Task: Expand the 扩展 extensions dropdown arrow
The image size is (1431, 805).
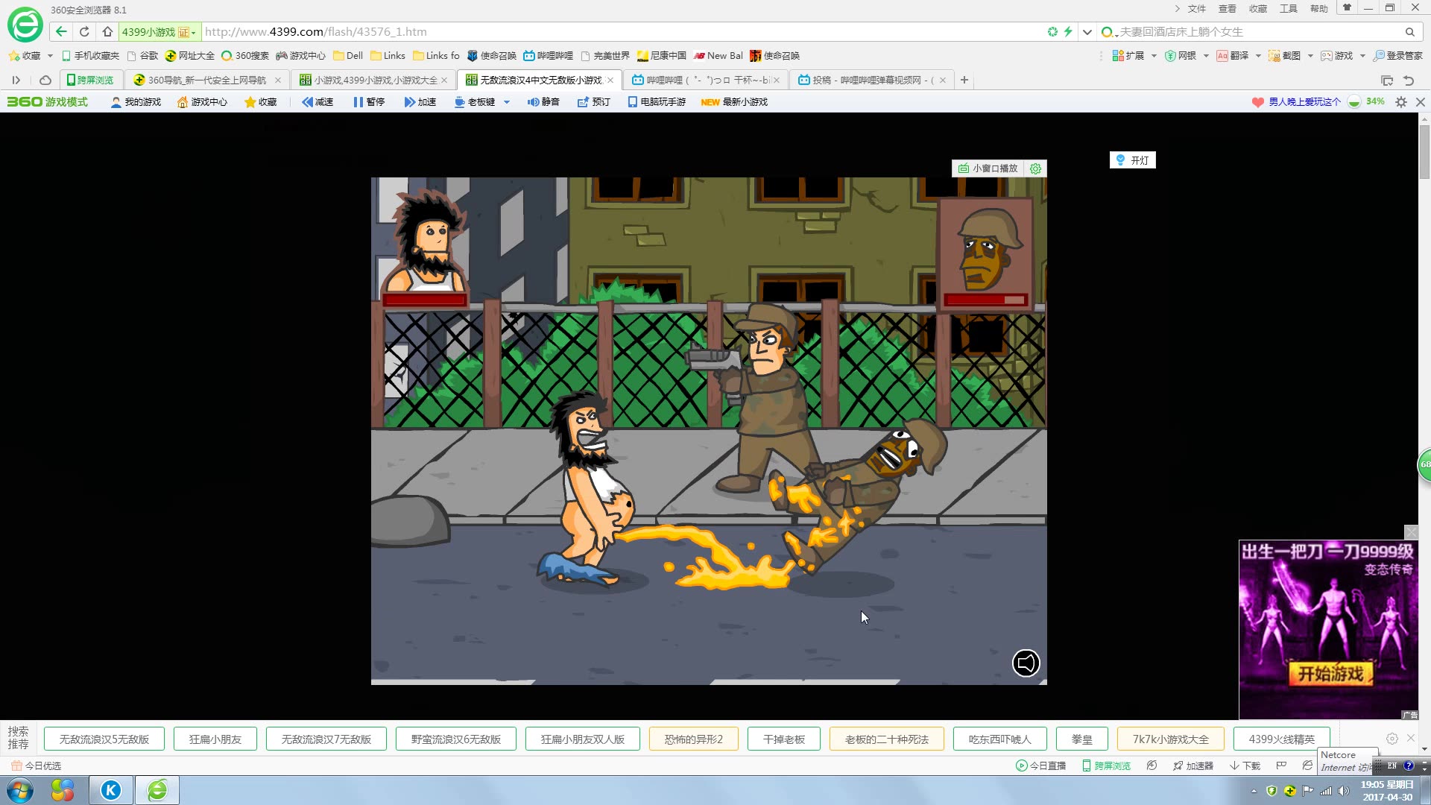Action: tap(1154, 56)
